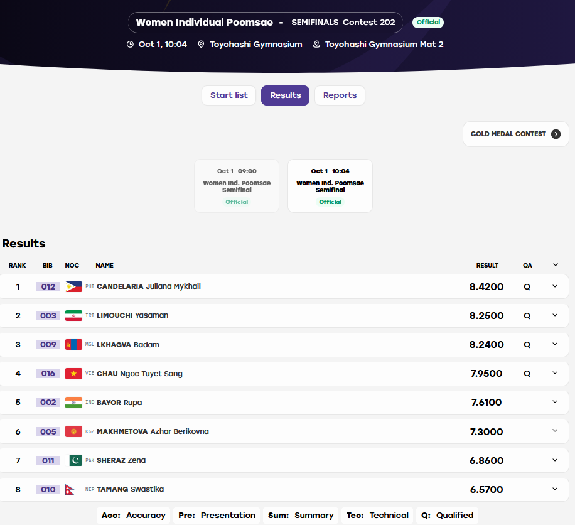This screenshot has width=575, height=525.
Task: Click the mat location icon beside Mat 2
Action: (x=316, y=45)
